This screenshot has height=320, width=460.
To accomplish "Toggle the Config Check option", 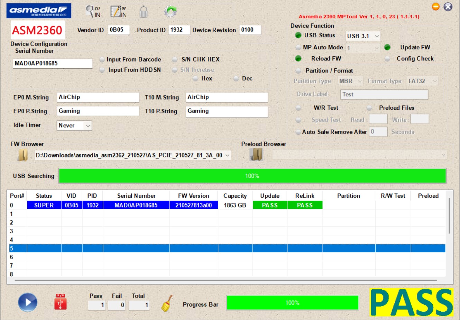I will pos(388,59).
